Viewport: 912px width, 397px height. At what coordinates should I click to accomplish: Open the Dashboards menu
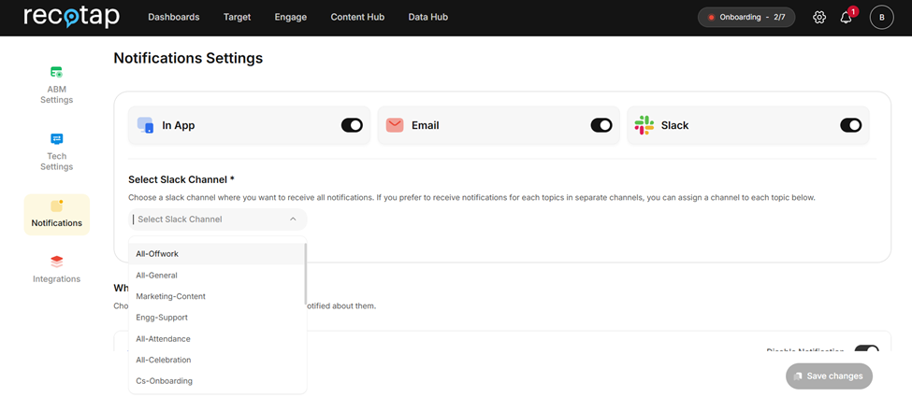[x=174, y=17]
